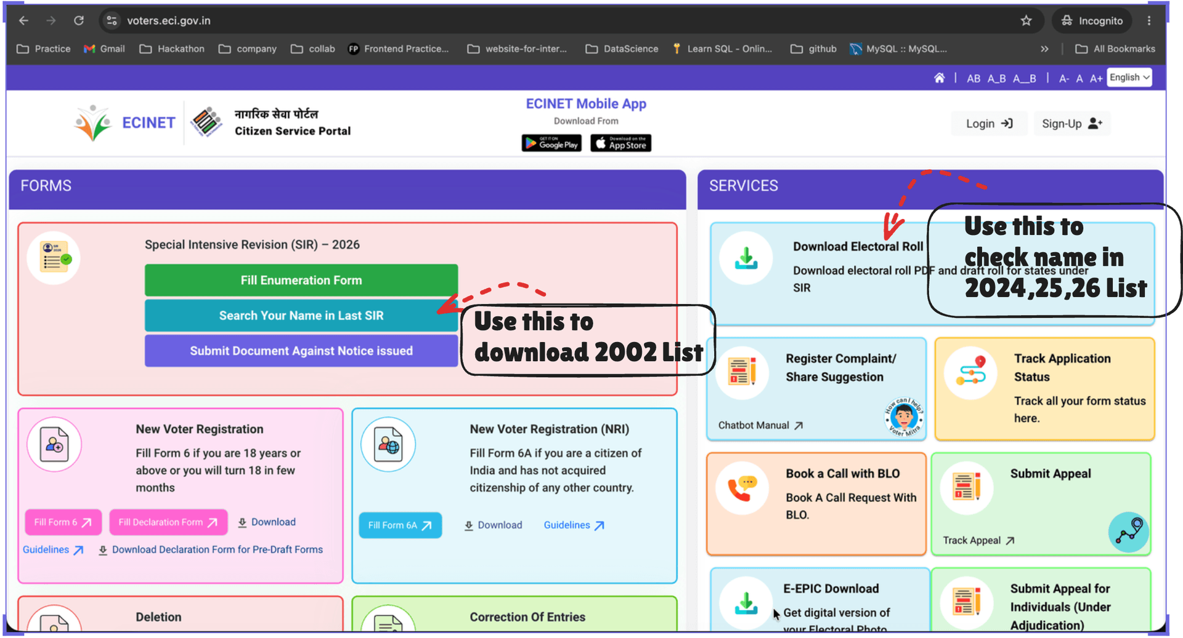Click the Track Application Status heading
Viewport: 1183px width, 638px height.
click(x=1062, y=367)
